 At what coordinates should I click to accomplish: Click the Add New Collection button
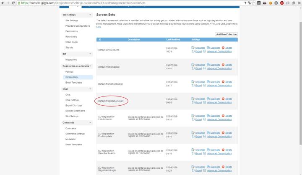226,34
